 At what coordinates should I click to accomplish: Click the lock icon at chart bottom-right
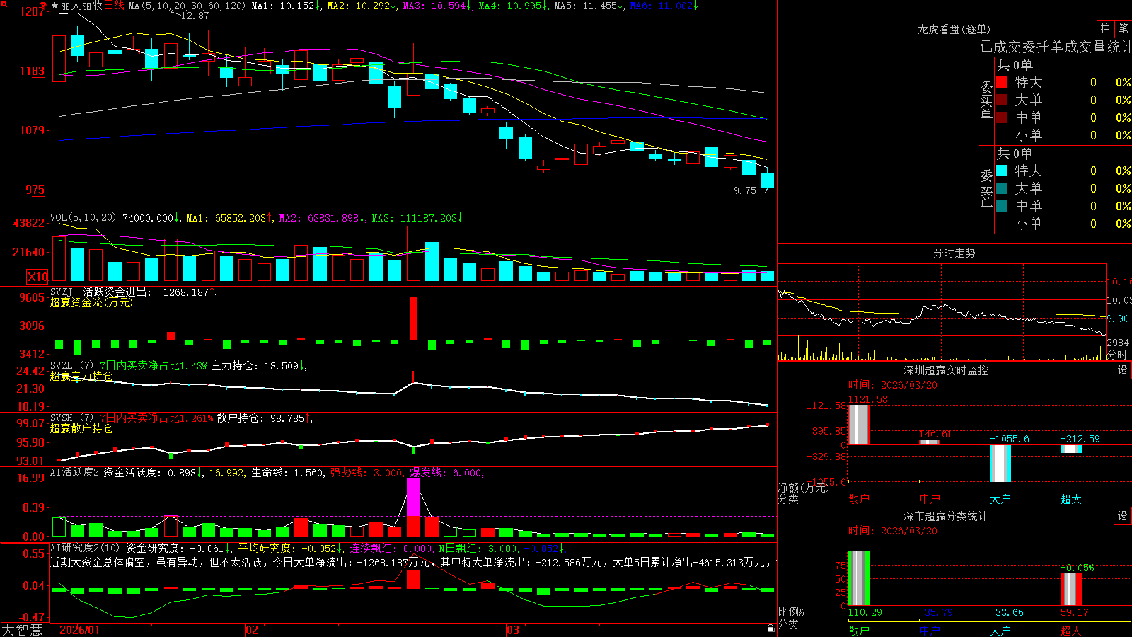(771, 628)
